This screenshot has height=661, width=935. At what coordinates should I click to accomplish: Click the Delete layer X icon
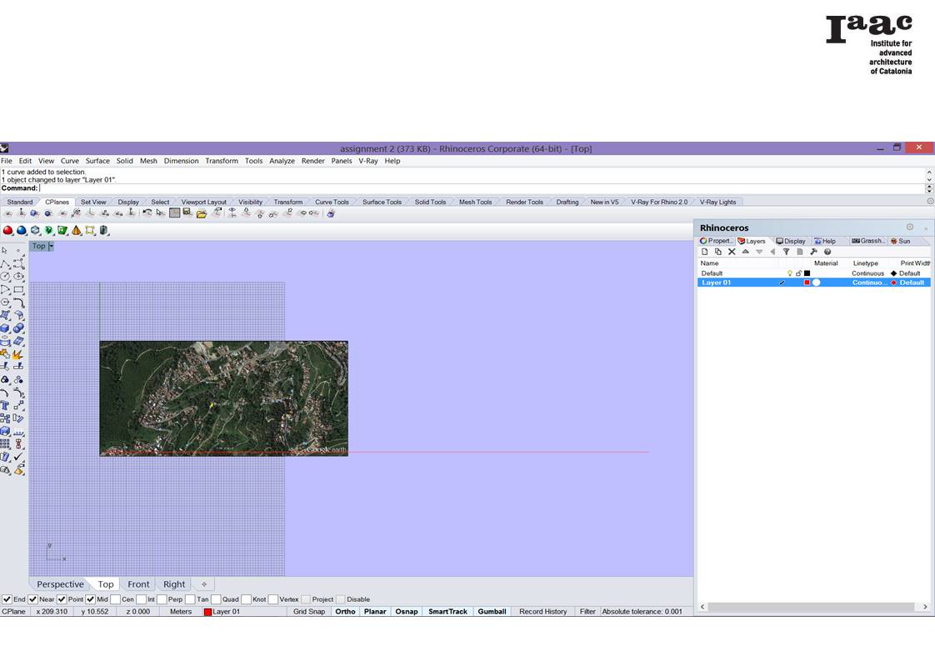(732, 252)
